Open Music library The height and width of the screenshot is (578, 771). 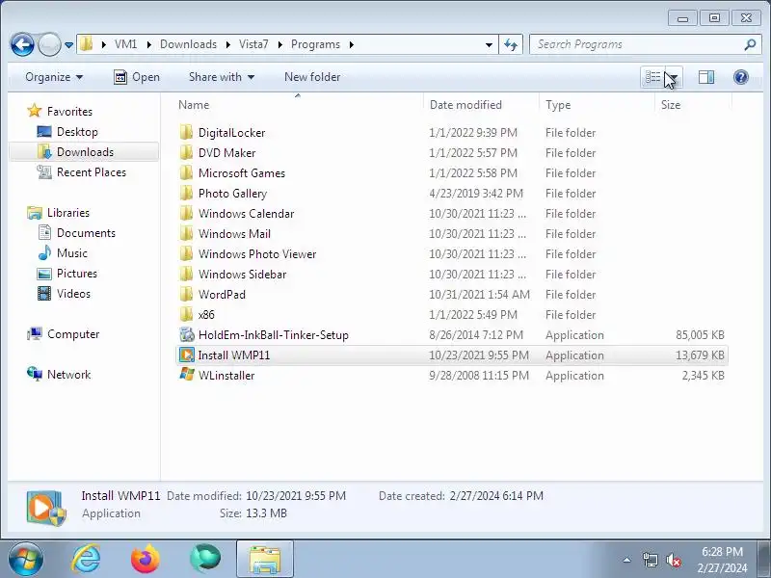point(71,253)
